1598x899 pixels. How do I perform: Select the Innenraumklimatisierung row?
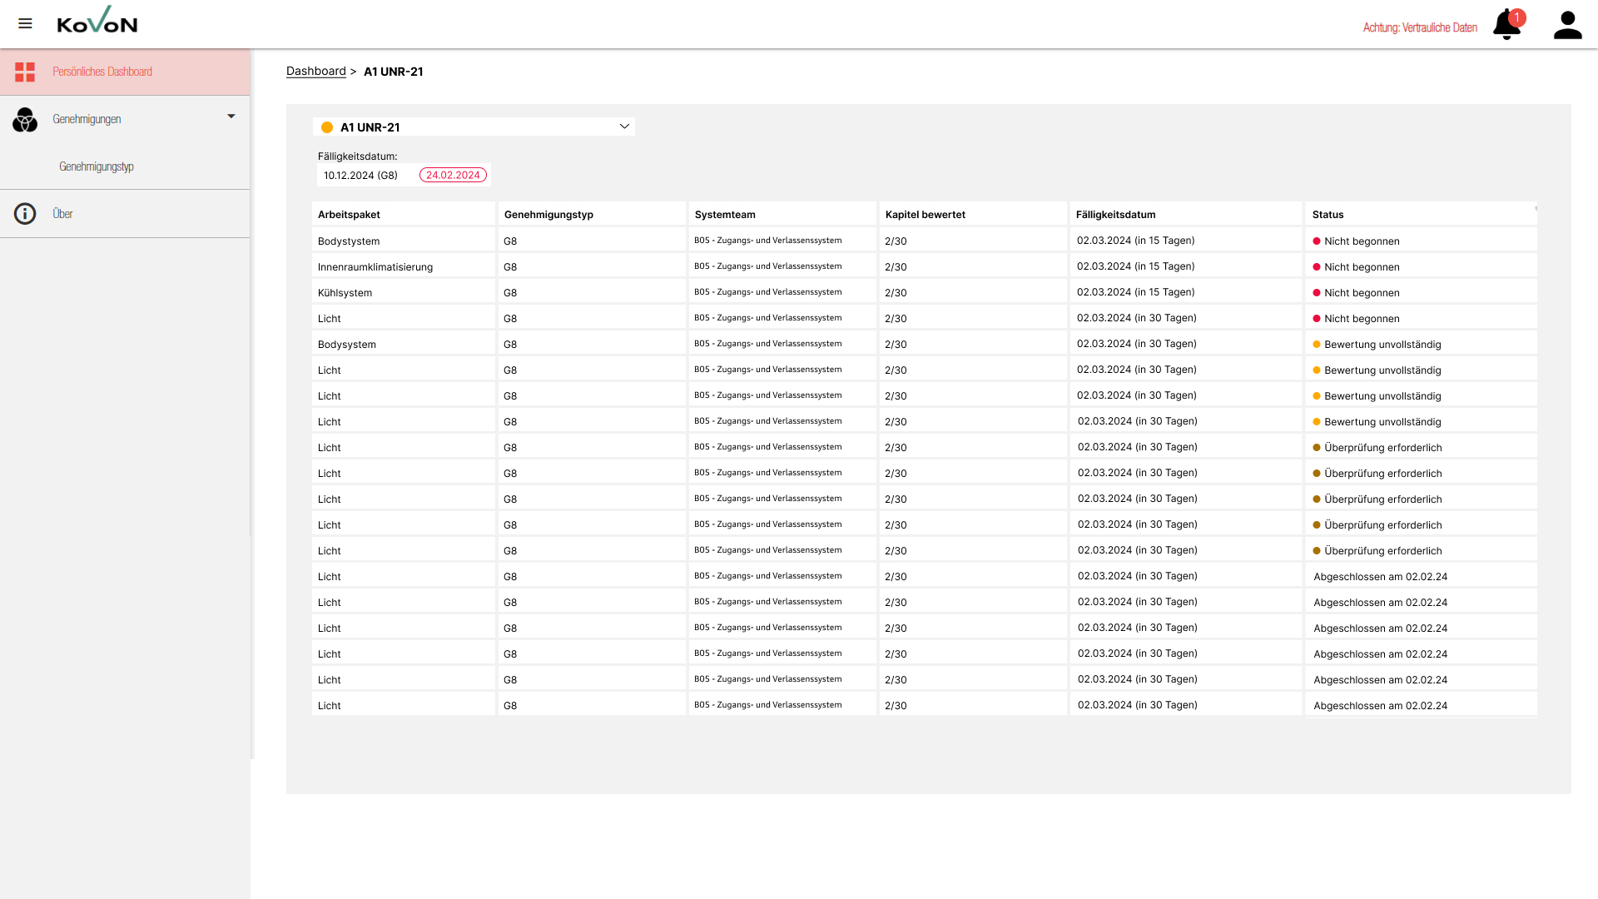(x=375, y=267)
